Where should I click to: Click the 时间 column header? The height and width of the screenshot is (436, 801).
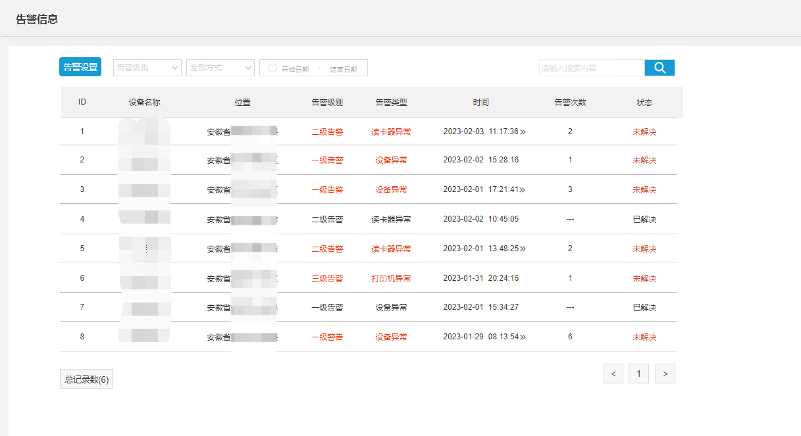tap(480, 103)
